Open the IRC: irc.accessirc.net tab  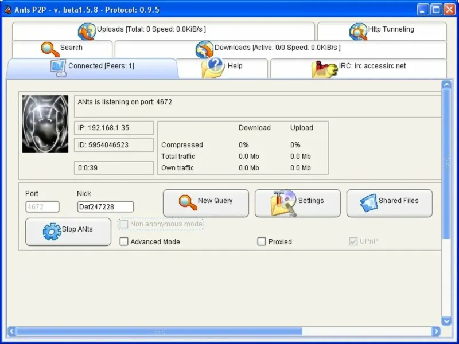pyautogui.click(x=358, y=68)
